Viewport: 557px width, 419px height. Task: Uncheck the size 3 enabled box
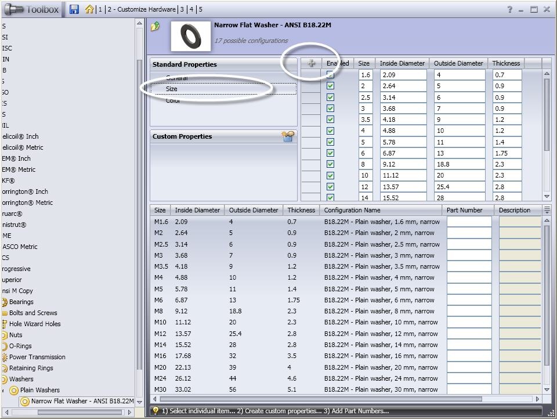pos(330,108)
